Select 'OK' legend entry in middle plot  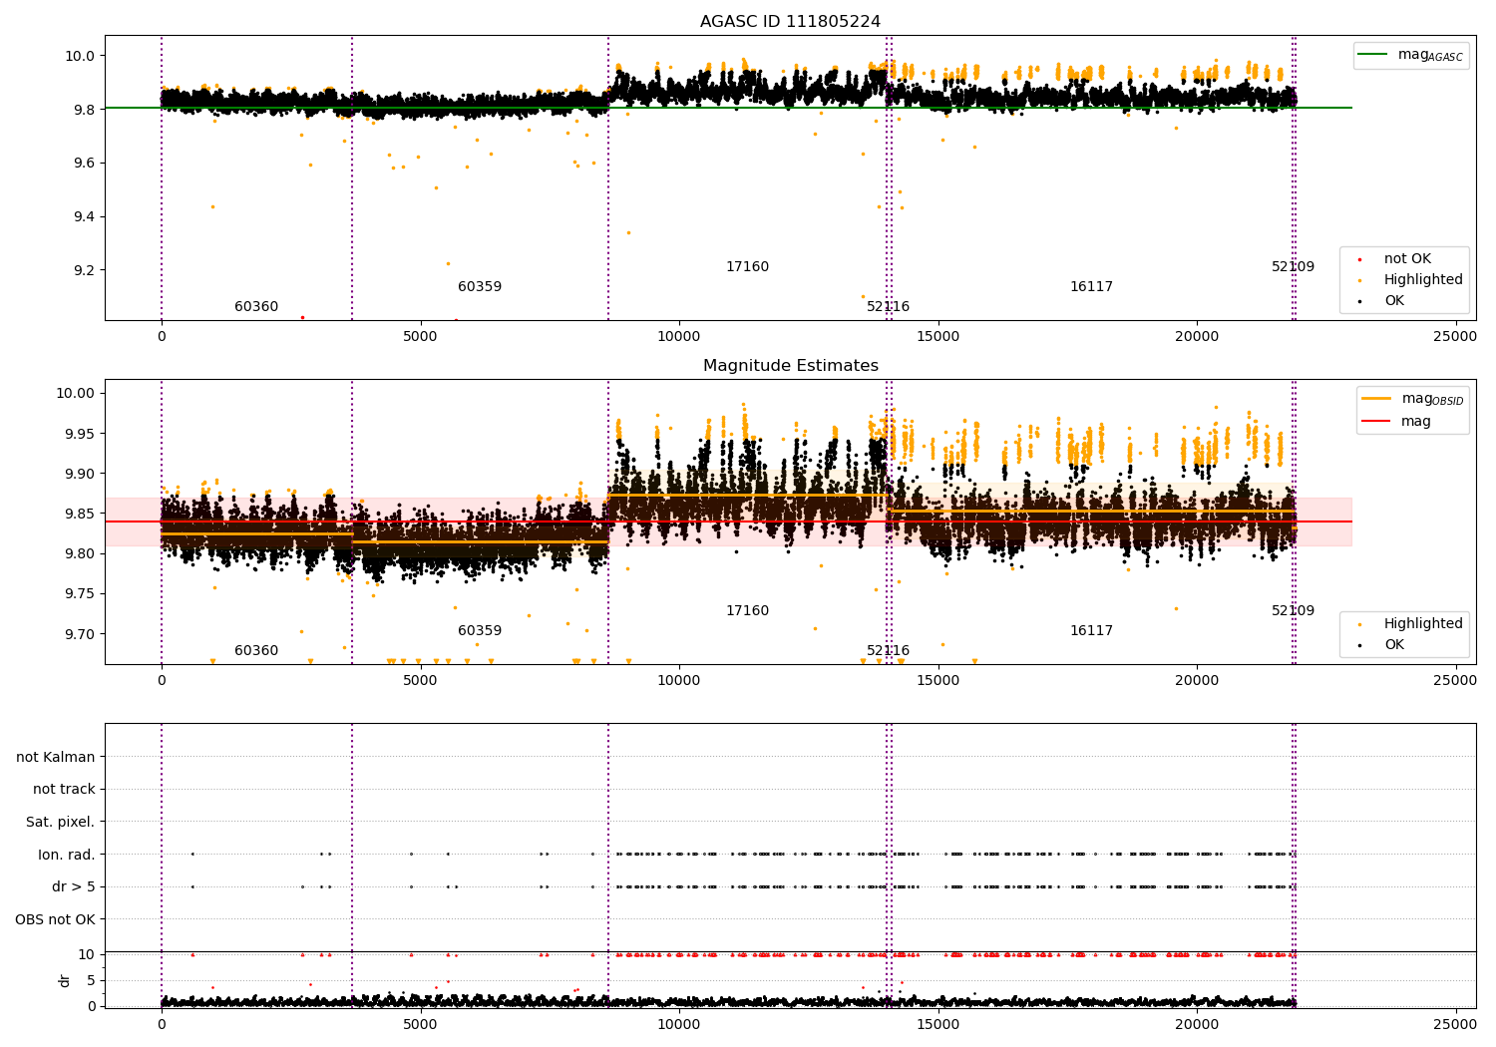[x=1393, y=645]
